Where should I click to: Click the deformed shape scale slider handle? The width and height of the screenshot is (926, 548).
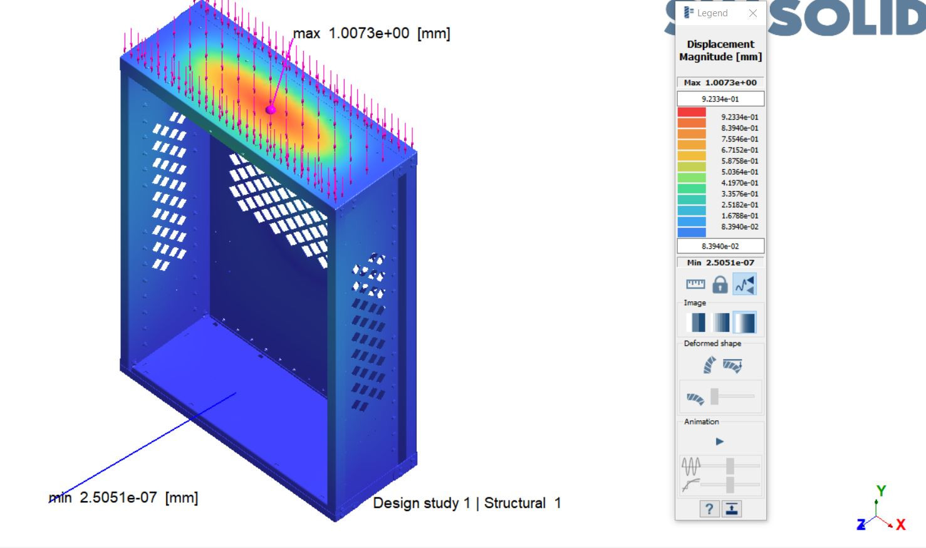714,396
